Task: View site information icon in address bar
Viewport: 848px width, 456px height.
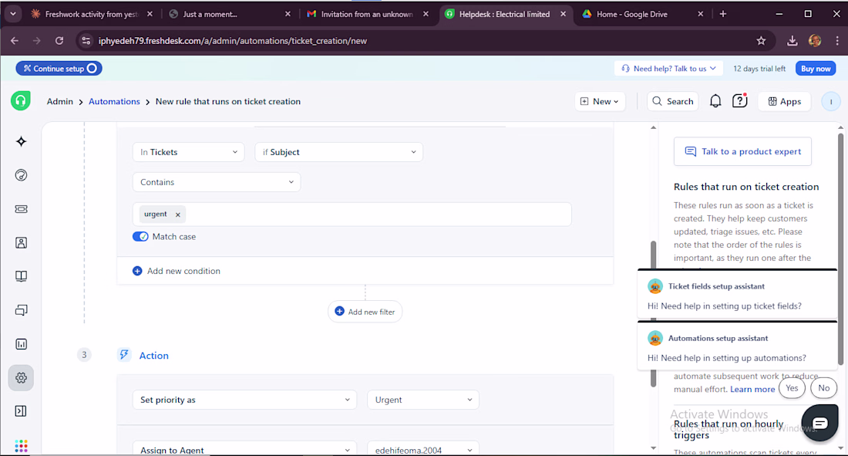Action: tap(86, 41)
